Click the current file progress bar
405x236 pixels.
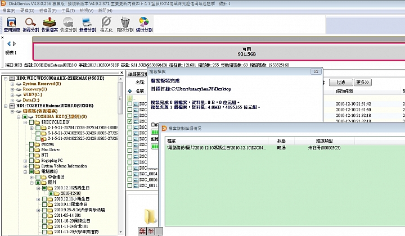[155, 132]
